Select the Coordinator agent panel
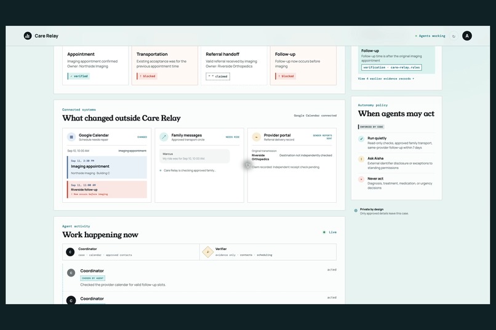 [131, 252]
